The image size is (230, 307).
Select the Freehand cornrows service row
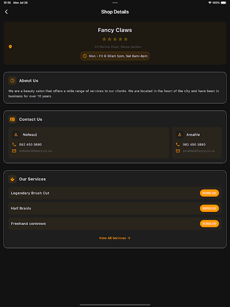(x=115, y=224)
